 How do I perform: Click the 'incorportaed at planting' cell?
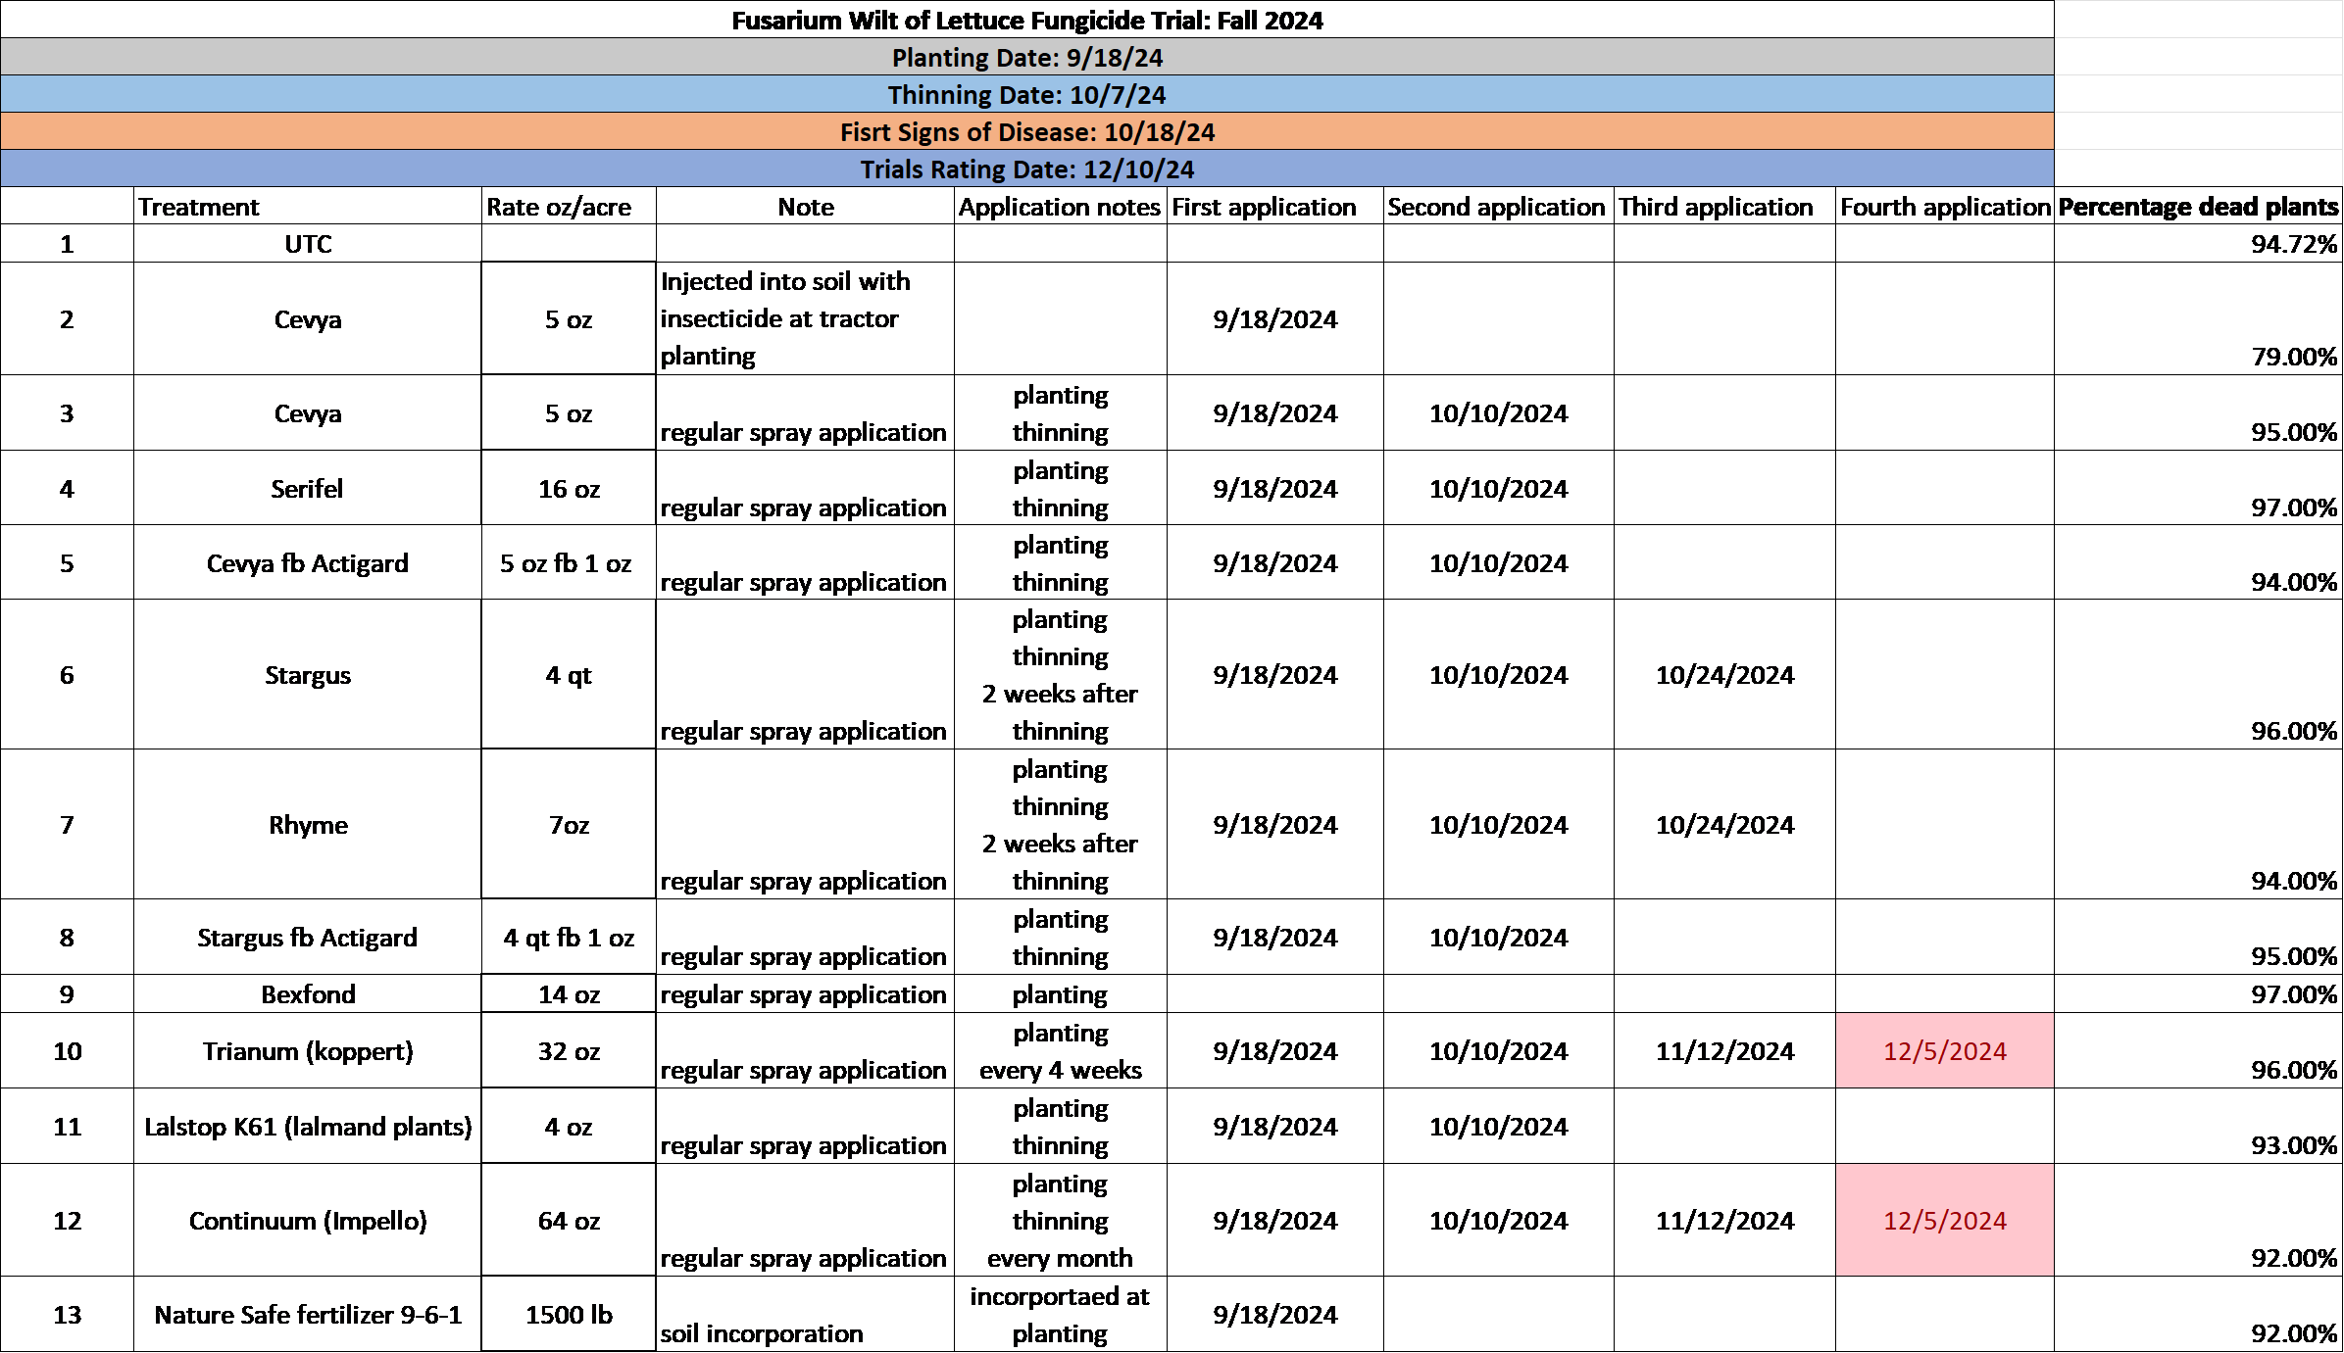1061,1314
